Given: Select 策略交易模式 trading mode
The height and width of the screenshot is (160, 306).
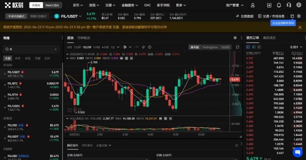Looking at the screenshot, I should [38, 16].
